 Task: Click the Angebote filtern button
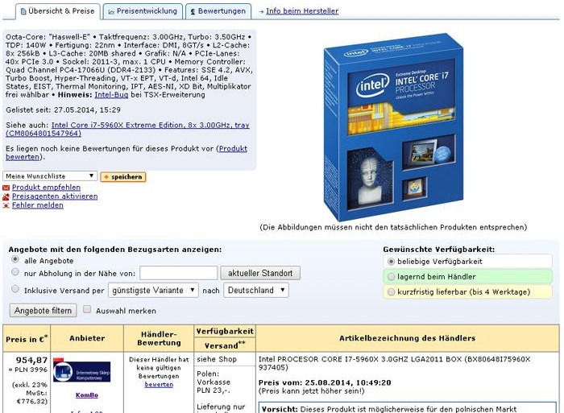(44, 311)
